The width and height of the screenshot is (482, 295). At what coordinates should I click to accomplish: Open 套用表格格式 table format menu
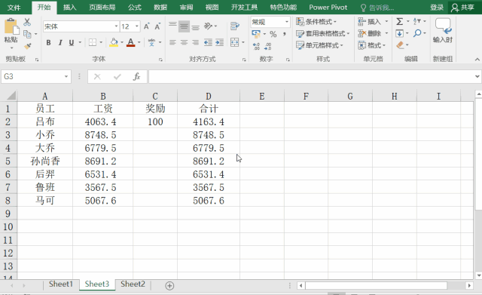323,33
